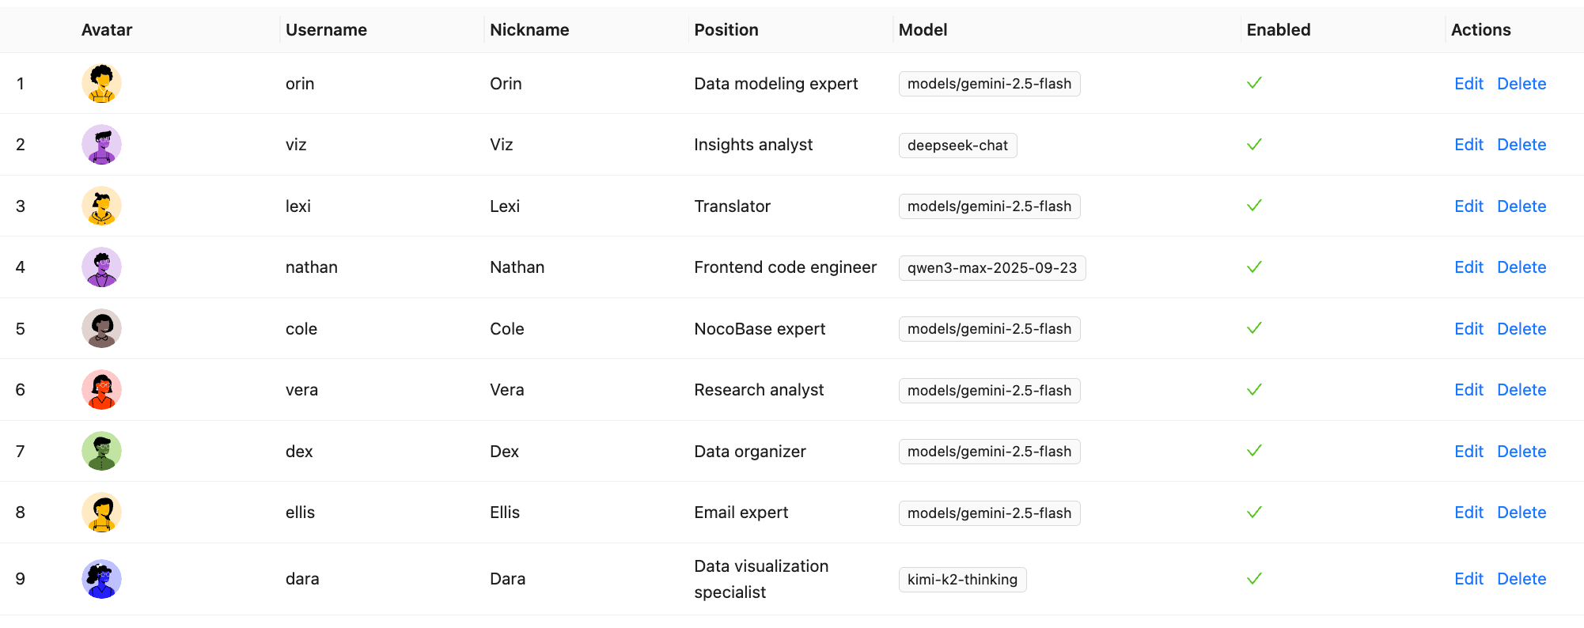The image size is (1584, 628).
Task: Click Dex's green avatar icon
Action: [101, 452]
